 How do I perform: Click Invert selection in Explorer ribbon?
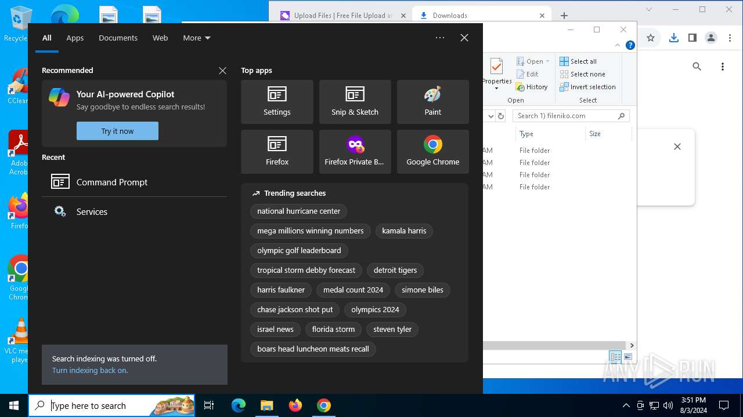coord(587,87)
